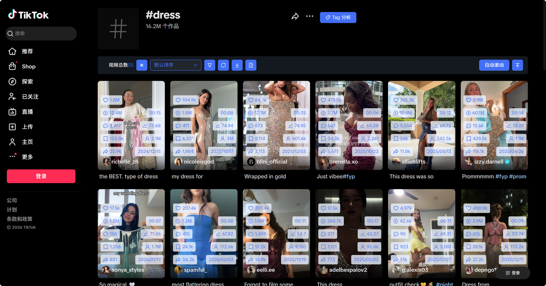The image size is (546, 286).
Task: Open Shop in the sidebar
Action: 29,67
